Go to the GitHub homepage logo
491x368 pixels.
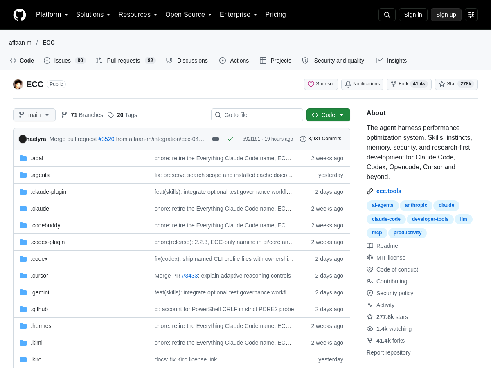tap(20, 15)
